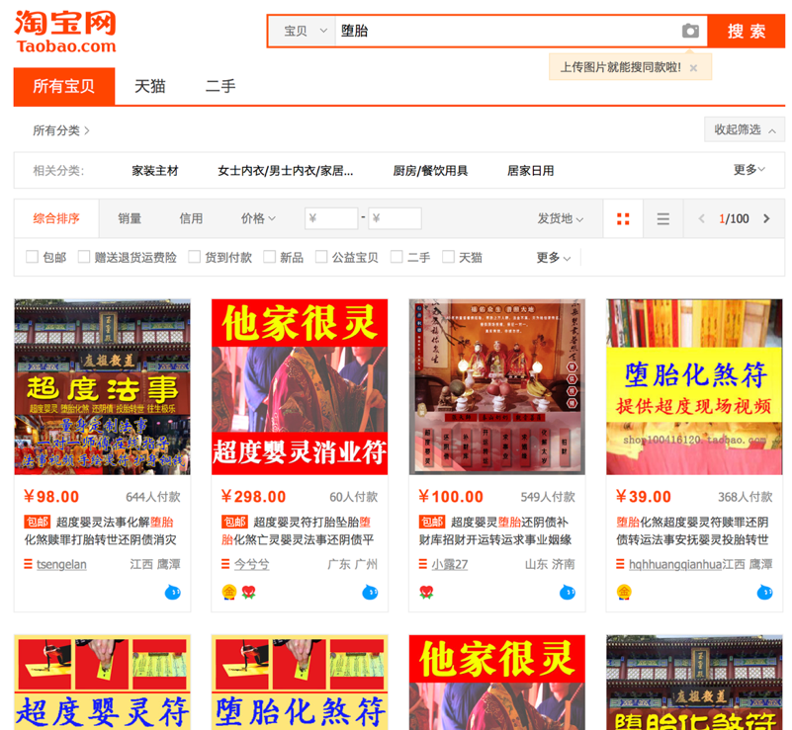Image resolution: width=792 pixels, height=730 pixels.
Task: Click the minimum price field
Action: click(x=331, y=218)
